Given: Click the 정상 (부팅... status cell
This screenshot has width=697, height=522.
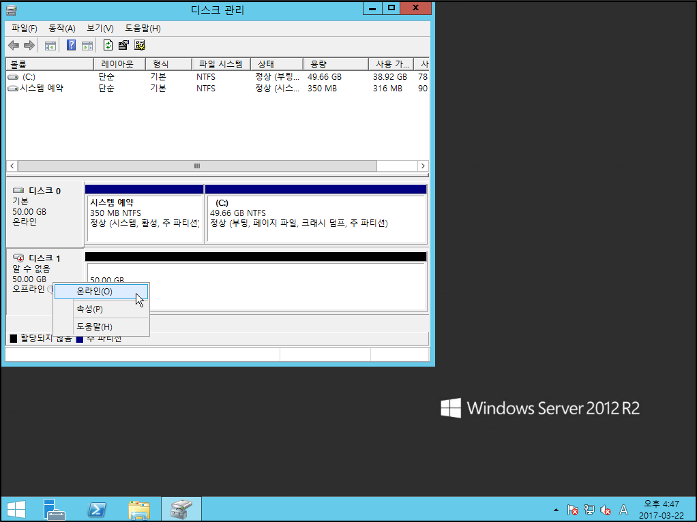Looking at the screenshot, I should click(278, 77).
